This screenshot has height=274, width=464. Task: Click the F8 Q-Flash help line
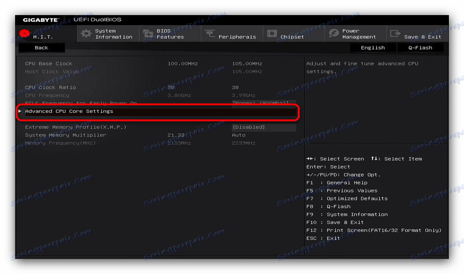[329, 206]
